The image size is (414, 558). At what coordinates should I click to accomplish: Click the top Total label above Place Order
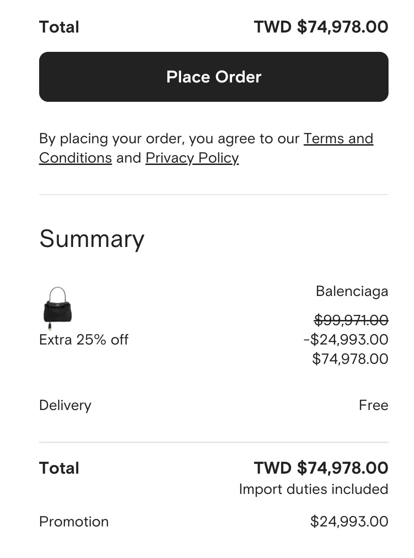pos(59,27)
